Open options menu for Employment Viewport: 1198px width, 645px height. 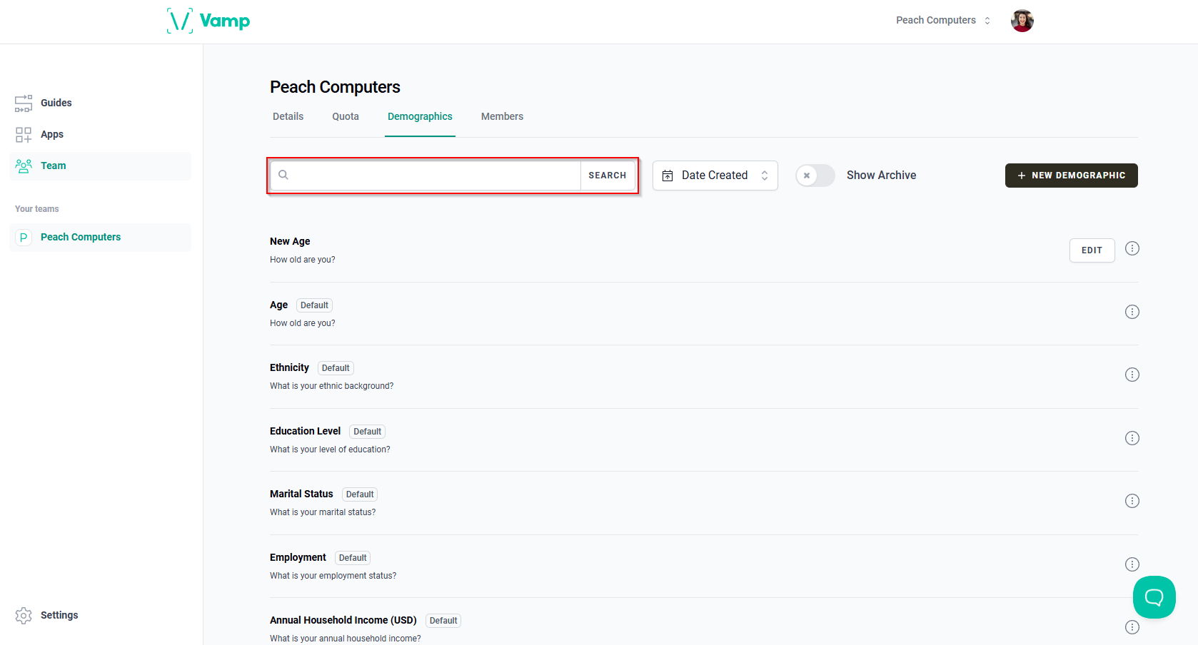[x=1132, y=564]
